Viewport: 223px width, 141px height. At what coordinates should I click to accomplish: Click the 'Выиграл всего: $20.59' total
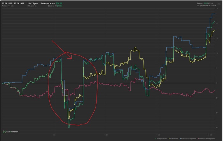point(52,3)
